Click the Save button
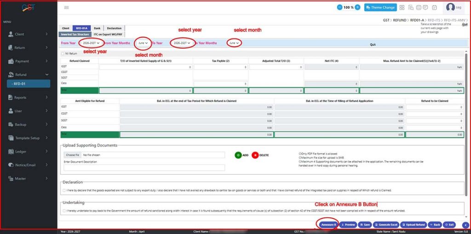Image resolution: width=471 pixels, height=234 pixels. tap(365, 225)
